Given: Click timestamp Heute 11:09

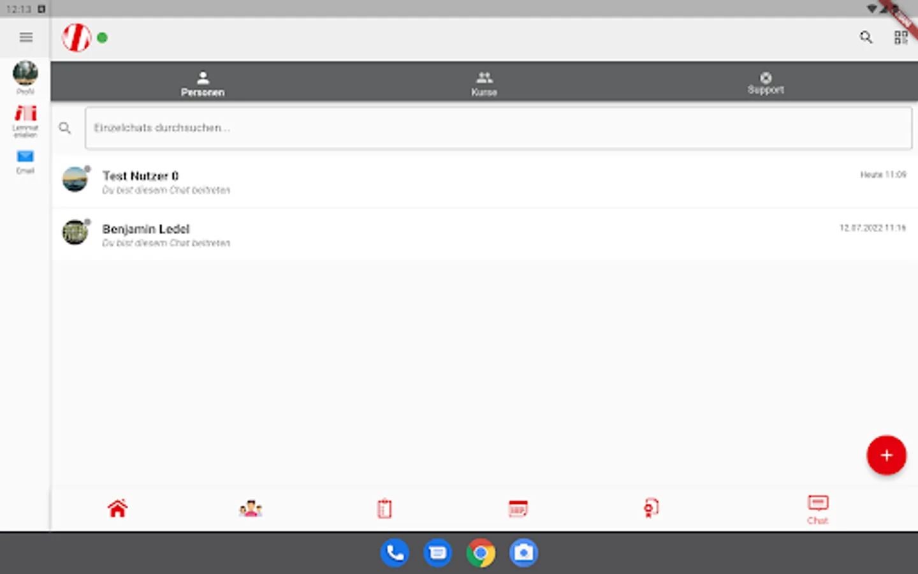Looking at the screenshot, I should (x=883, y=175).
